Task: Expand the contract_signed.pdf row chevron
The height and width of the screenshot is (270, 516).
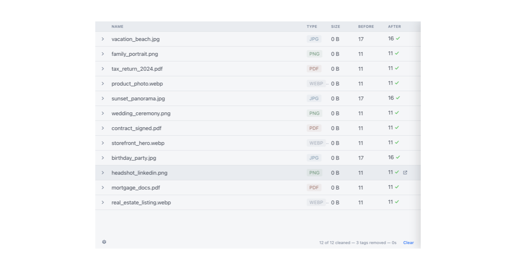Action: coord(103,128)
